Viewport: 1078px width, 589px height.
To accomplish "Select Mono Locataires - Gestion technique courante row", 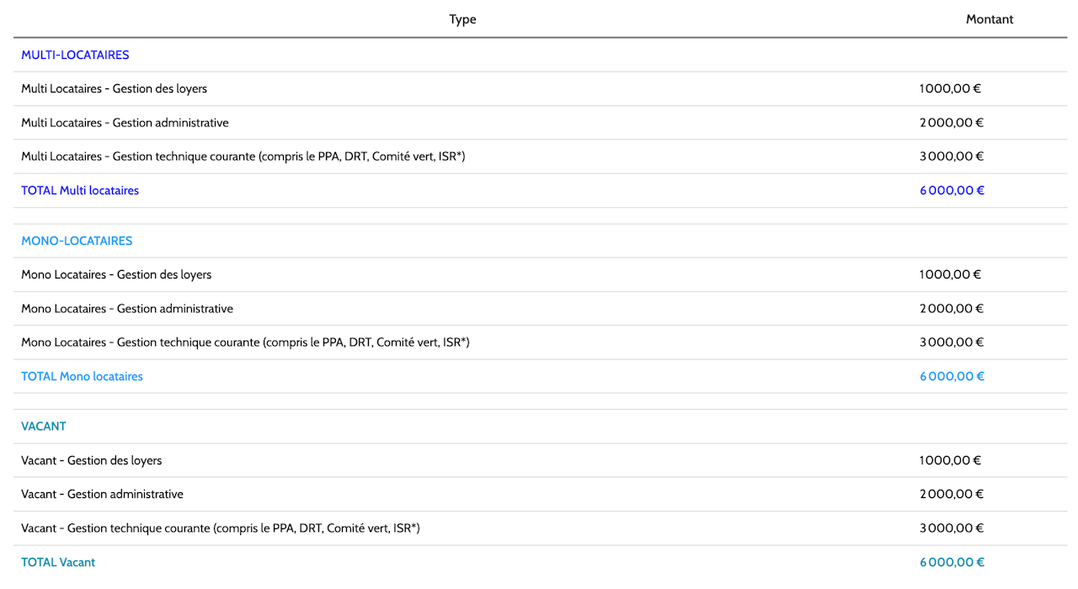I will (x=540, y=342).
